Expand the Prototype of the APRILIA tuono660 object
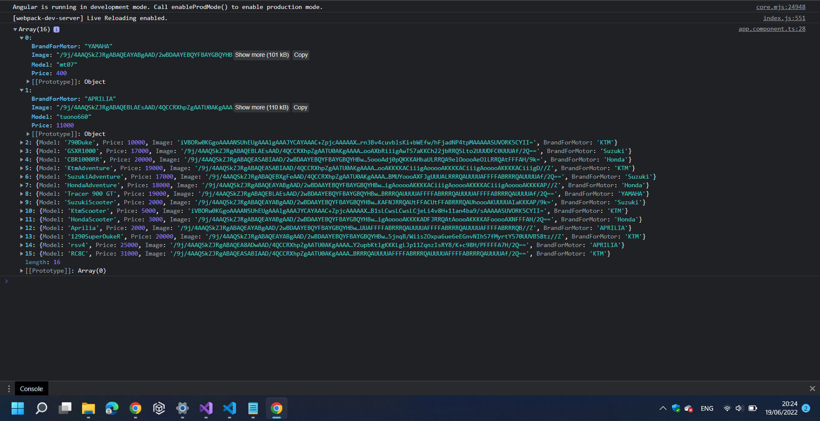The width and height of the screenshot is (820, 421). pyautogui.click(x=28, y=134)
